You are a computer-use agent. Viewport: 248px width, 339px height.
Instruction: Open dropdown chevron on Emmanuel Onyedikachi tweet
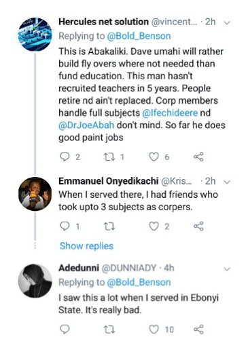pos(227,182)
